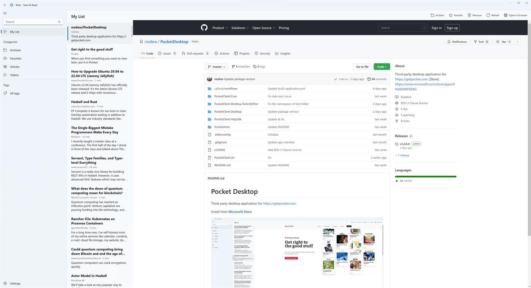The image size is (531, 288).
Task: Star the repository
Action: 504,42
